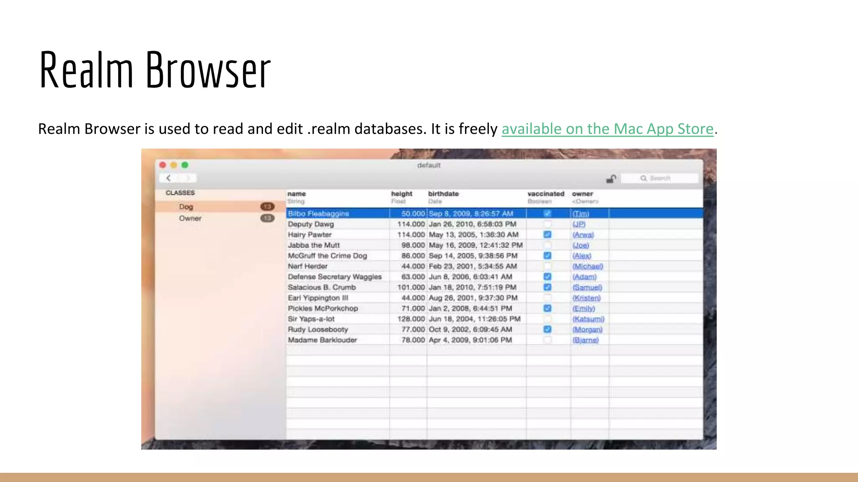Select the Dog class in sidebar

pos(220,206)
